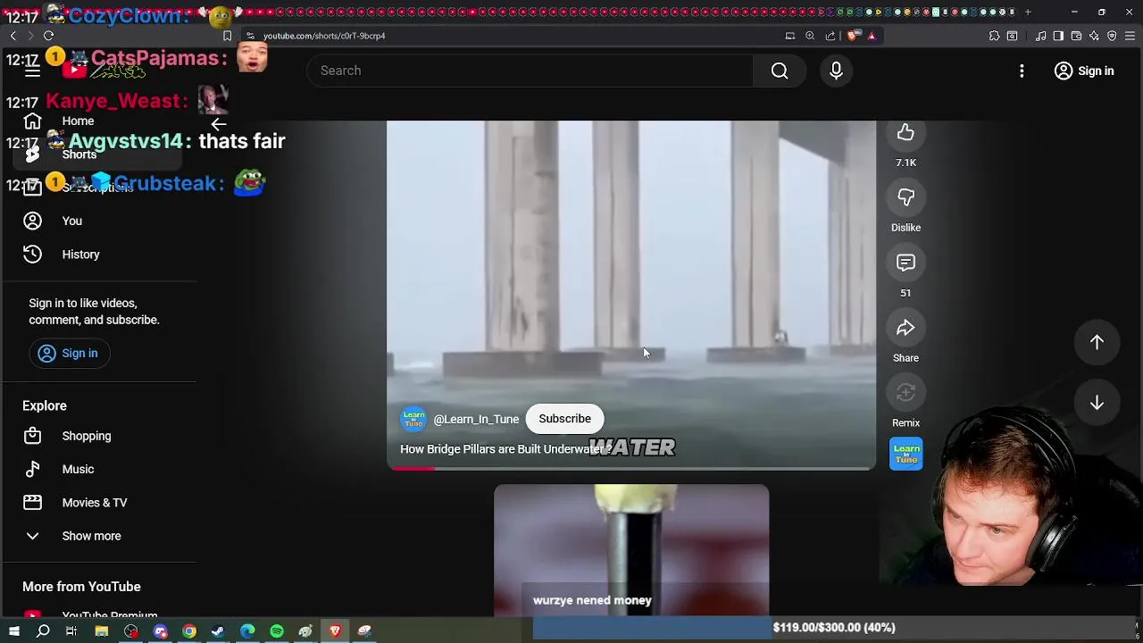Reload the page in the browser
This screenshot has width=1143, height=643.
click(48, 36)
